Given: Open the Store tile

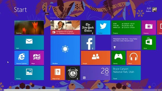Looking at the screenshot, I should coord(149,43).
